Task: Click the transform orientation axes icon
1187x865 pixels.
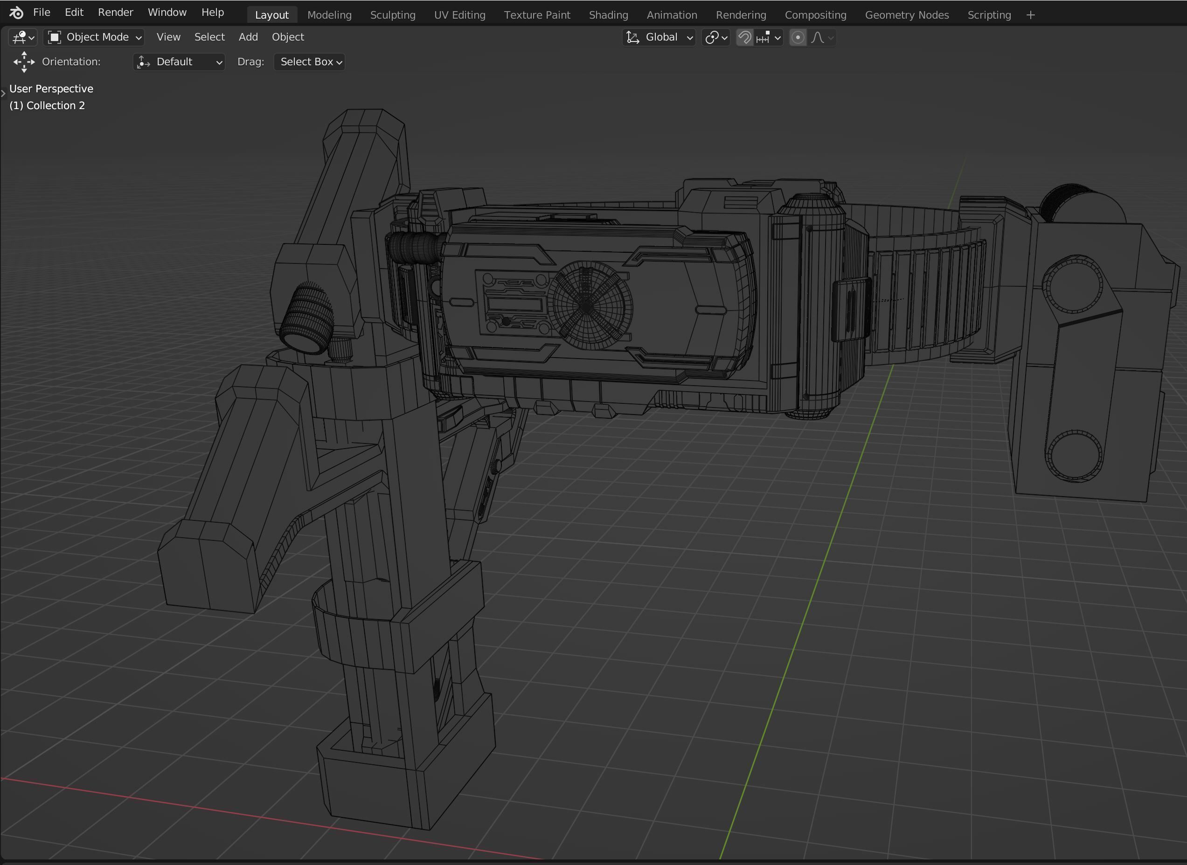Action: 633,38
